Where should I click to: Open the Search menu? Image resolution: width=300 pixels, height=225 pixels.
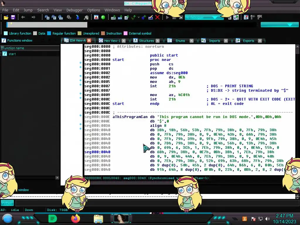coord(43,10)
